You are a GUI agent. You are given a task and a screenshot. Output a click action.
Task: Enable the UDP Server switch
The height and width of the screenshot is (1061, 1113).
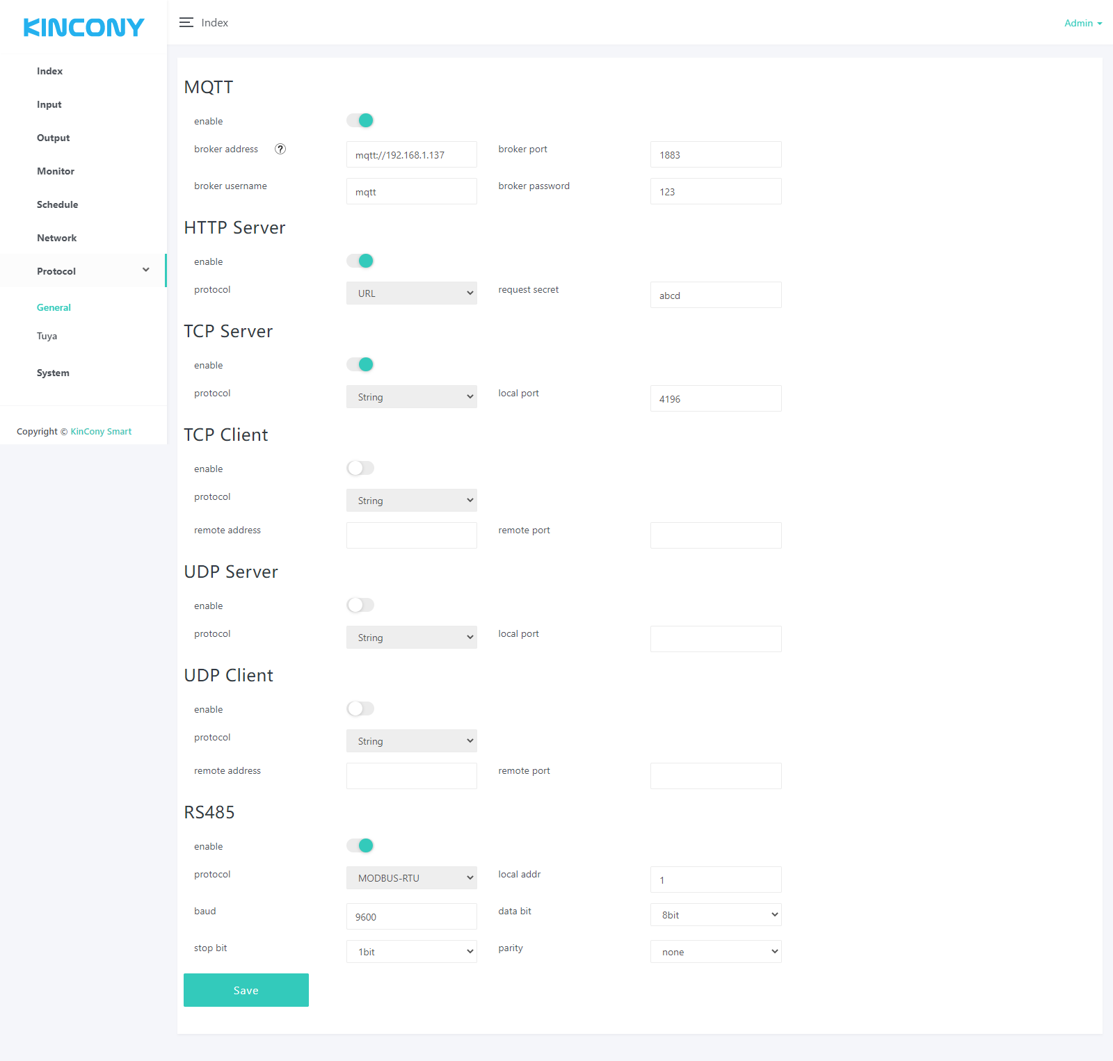point(360,606)
